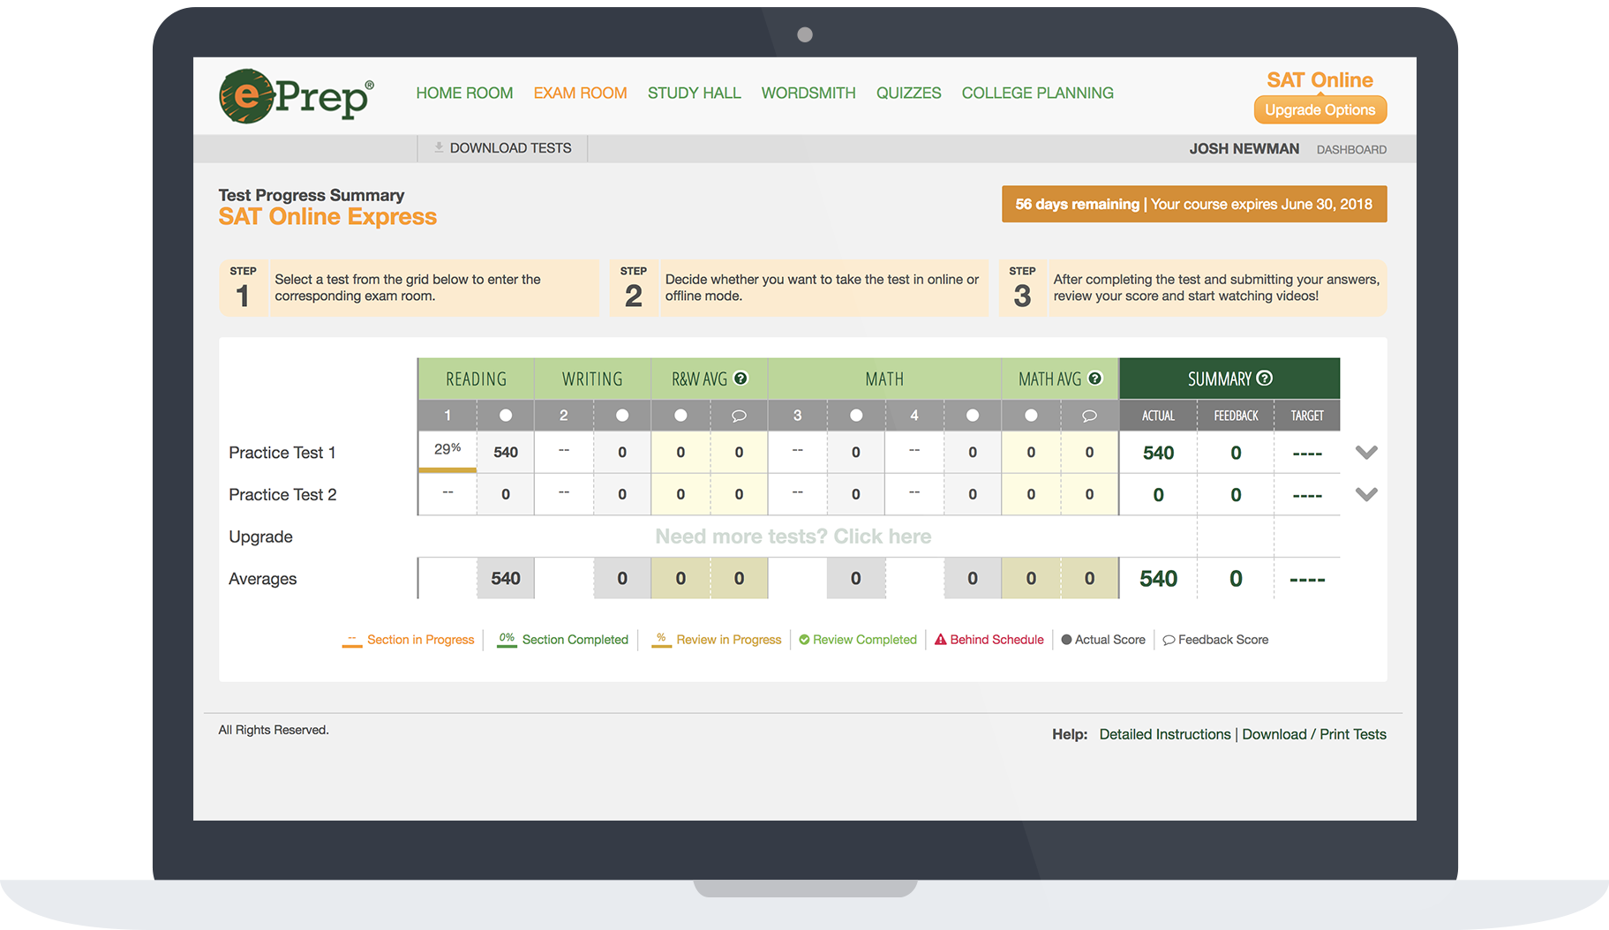
Task: Expand the Practice Test 1 row chevron
Action: click(1366, 453)
